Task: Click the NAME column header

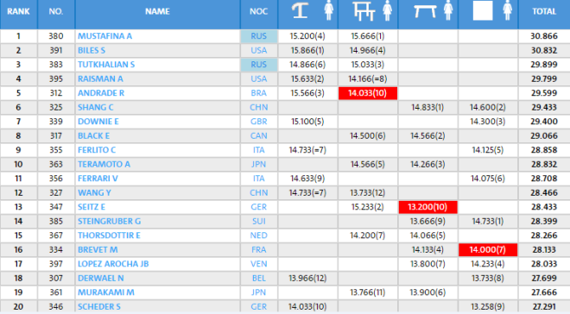Action: [x=157, y=11]
